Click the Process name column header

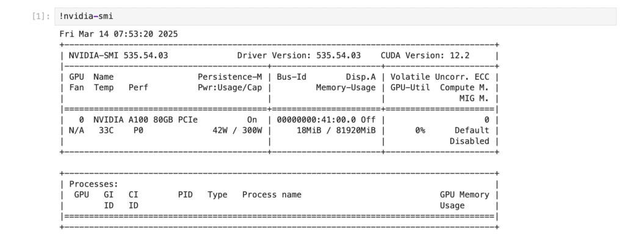[x=272, y=194]
